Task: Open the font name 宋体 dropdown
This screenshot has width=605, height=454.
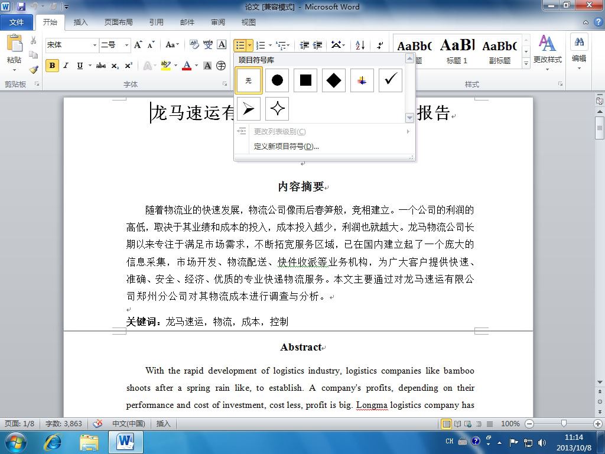Action: coord(95,45)
